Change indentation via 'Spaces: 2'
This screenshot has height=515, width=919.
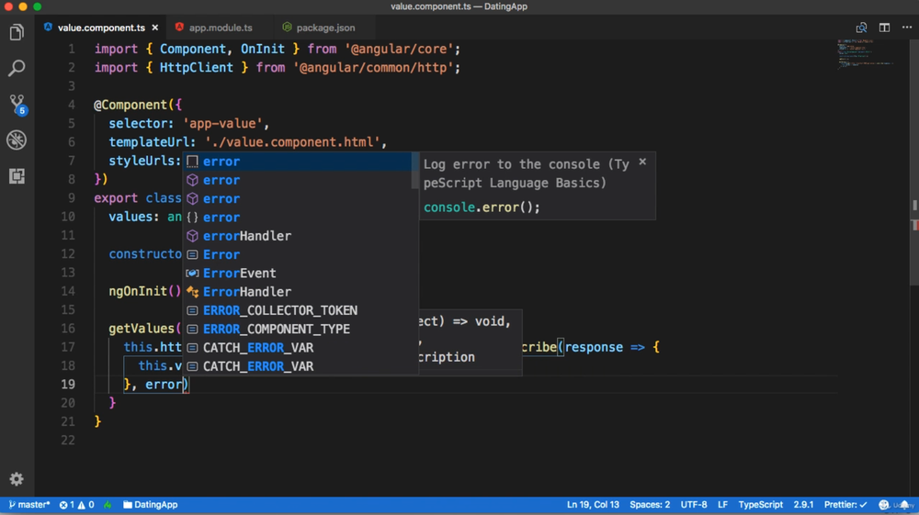[x=650, y=505]
